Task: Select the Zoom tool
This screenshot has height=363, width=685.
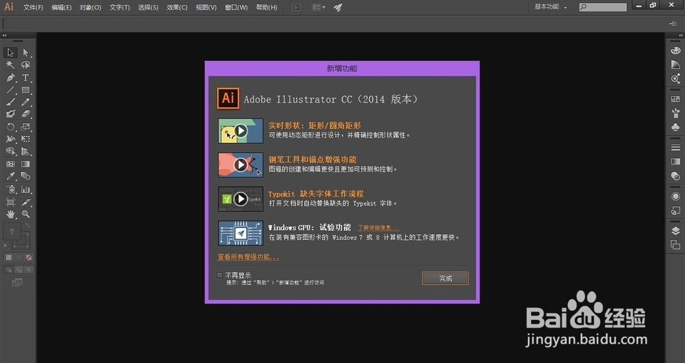Action: pos(26,214)
